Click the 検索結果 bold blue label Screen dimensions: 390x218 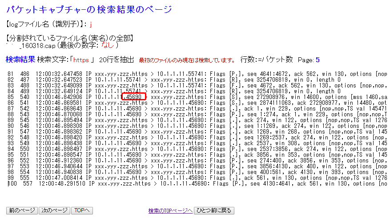pos(20,59)
